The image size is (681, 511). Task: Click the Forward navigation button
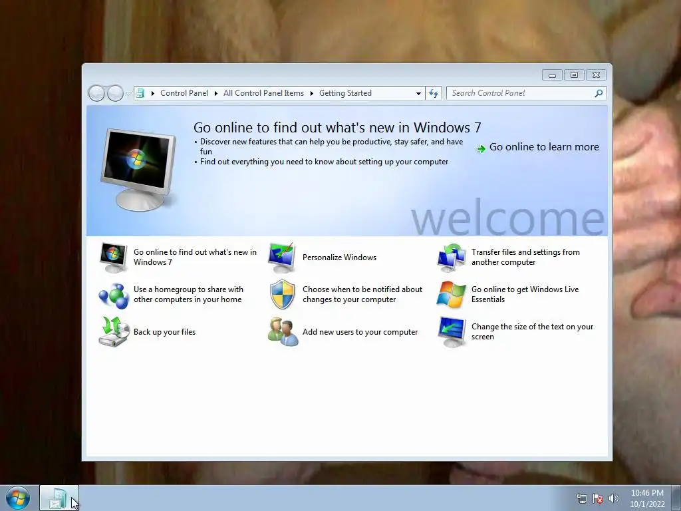click(x=115, y=93)
